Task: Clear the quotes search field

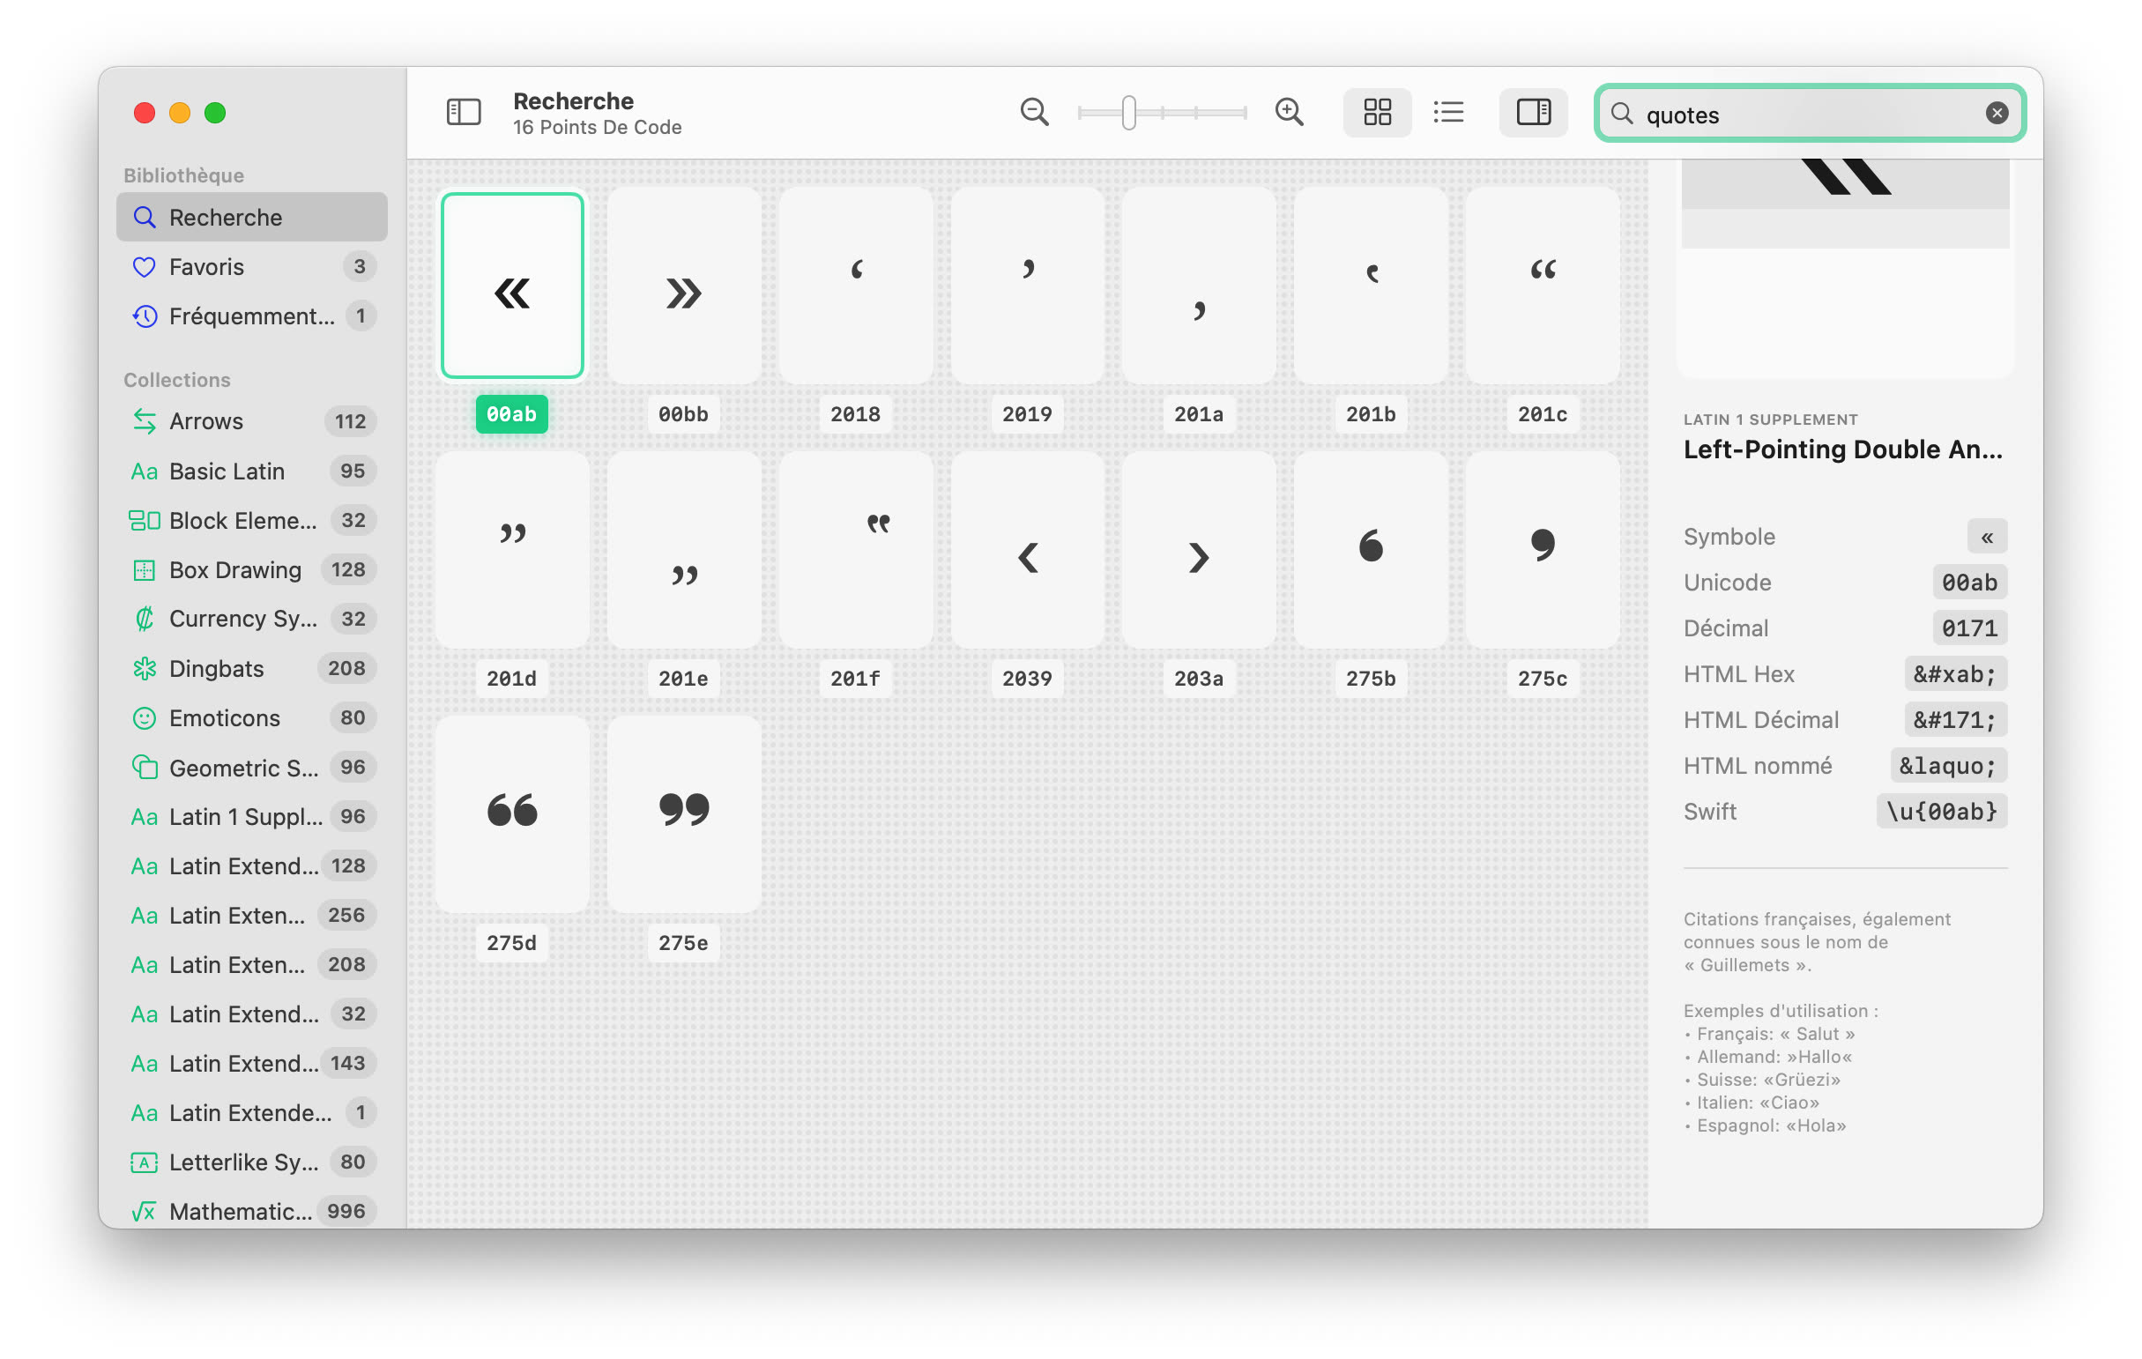Action: [1997, 112]
